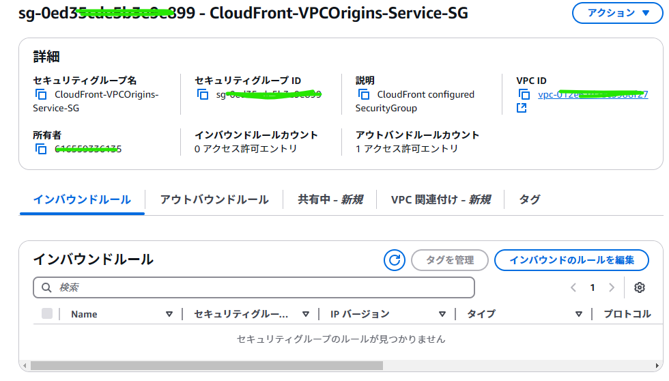Screen dimensions: 669x381
Task: Focus the 検索 rules search field
Action: tap(254, 287)
